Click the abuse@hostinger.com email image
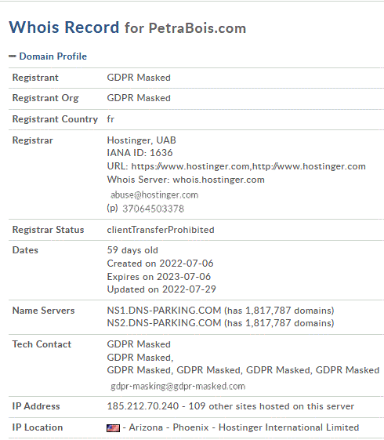 pyautogui.click(x=154, y=195)
